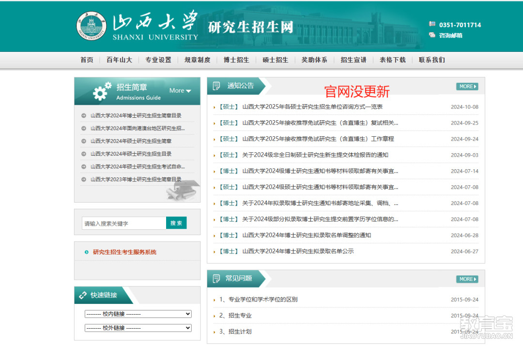
Task: Click the phone icon beside 0351-7011714
Action: point(432,24)
